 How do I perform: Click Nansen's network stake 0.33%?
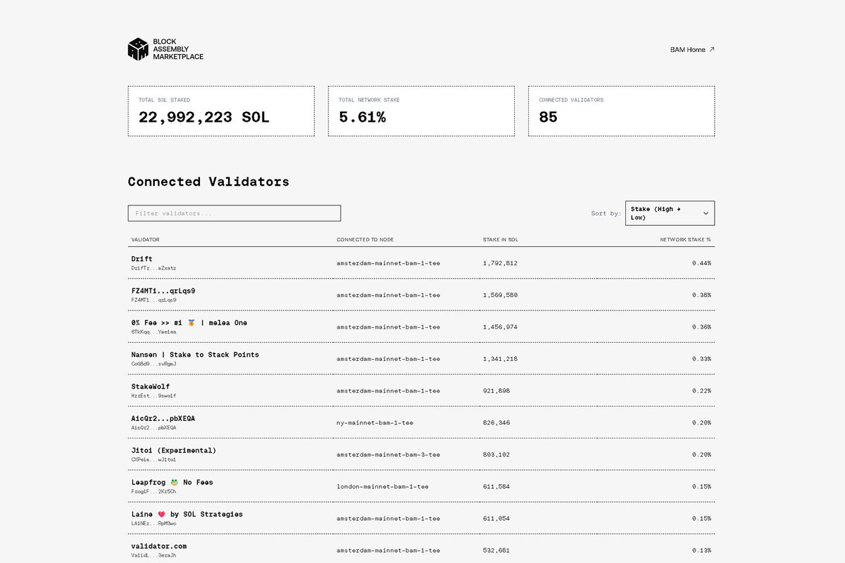[701, 359]
